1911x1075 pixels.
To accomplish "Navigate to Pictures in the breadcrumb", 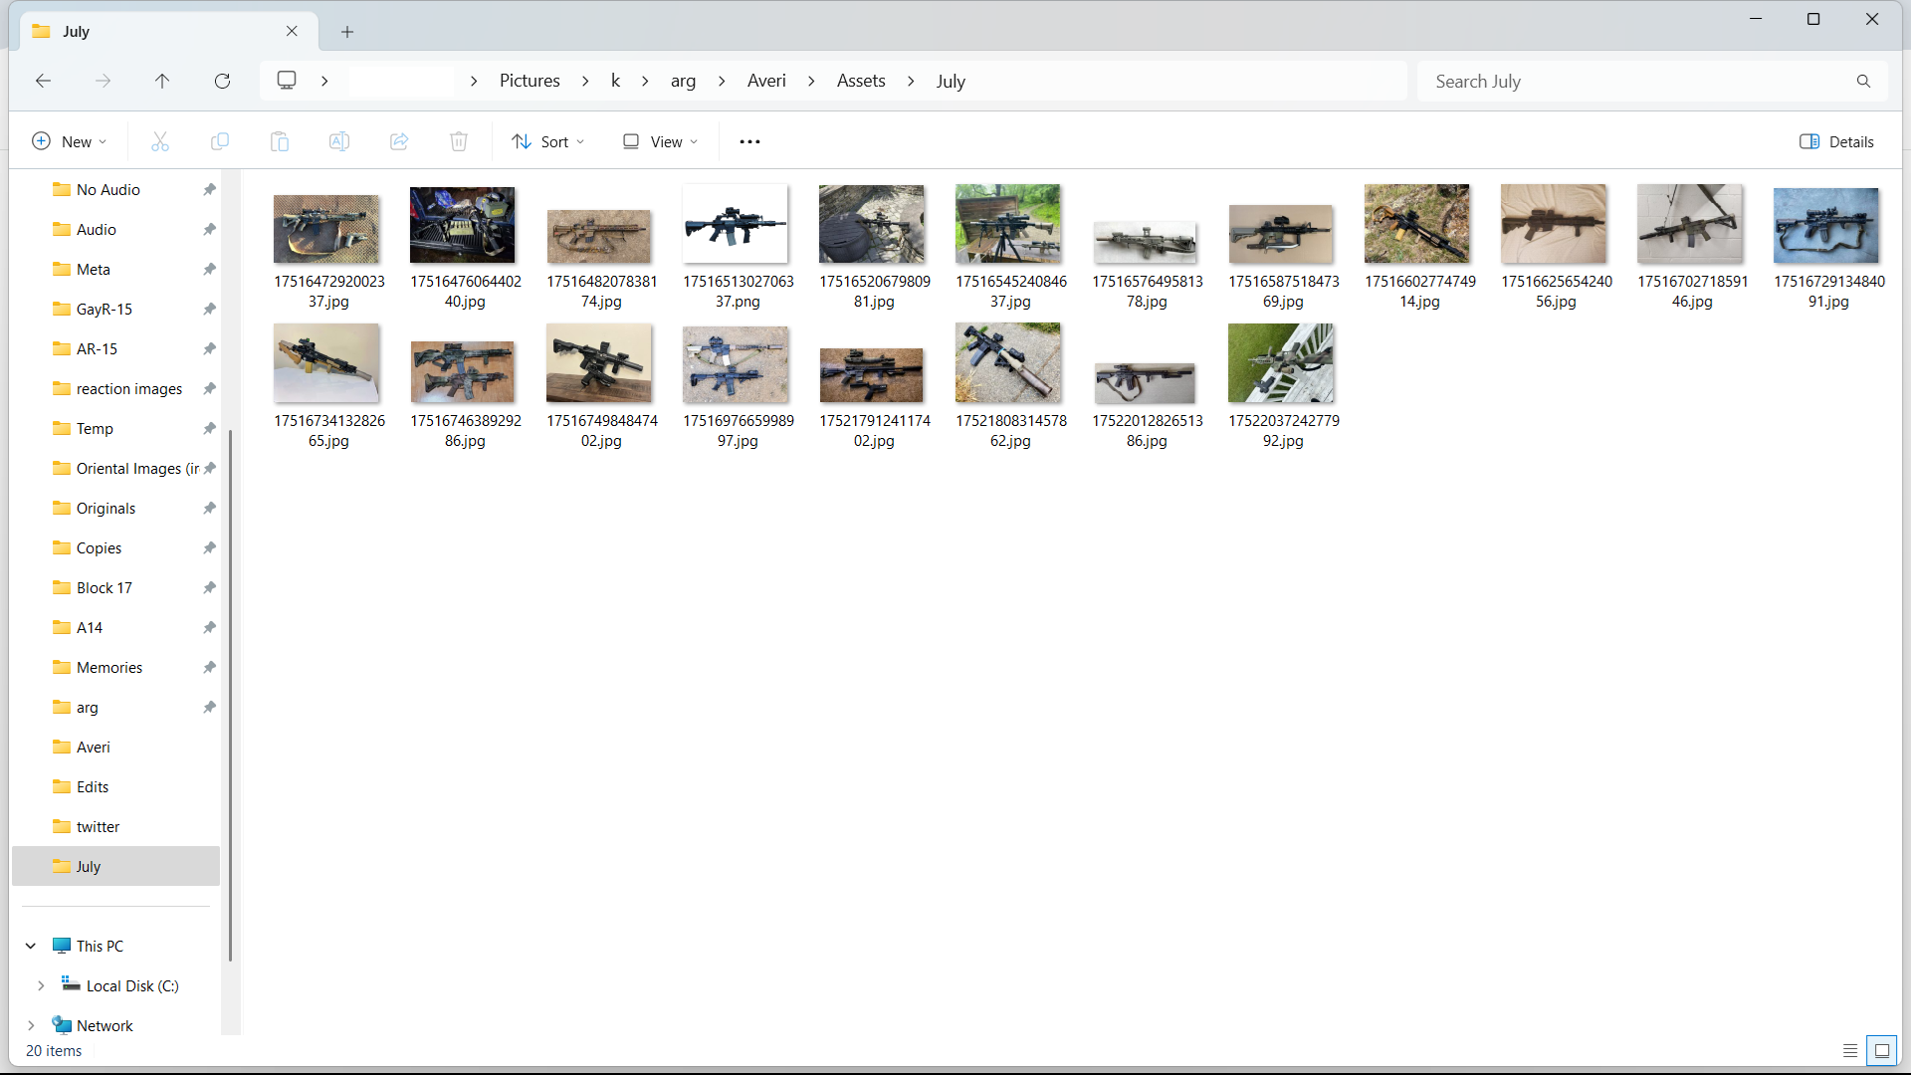I will click(x=530, y=81).
